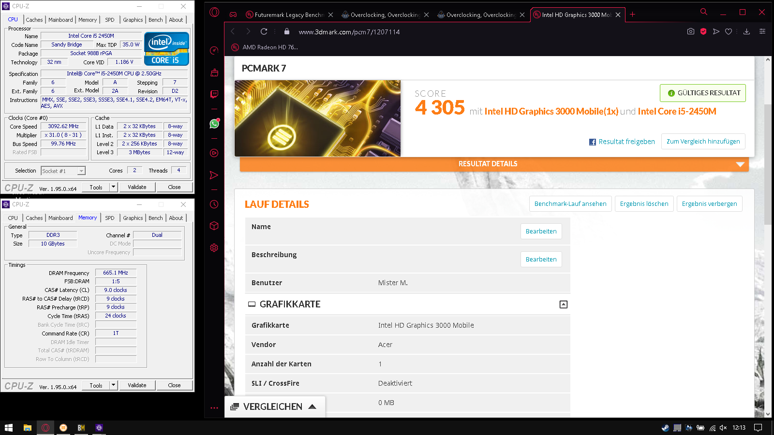Viewport: 774px width, 435px height.
Task: Click Ergebnis verbergen button
Action: click(x=710, y=203)
